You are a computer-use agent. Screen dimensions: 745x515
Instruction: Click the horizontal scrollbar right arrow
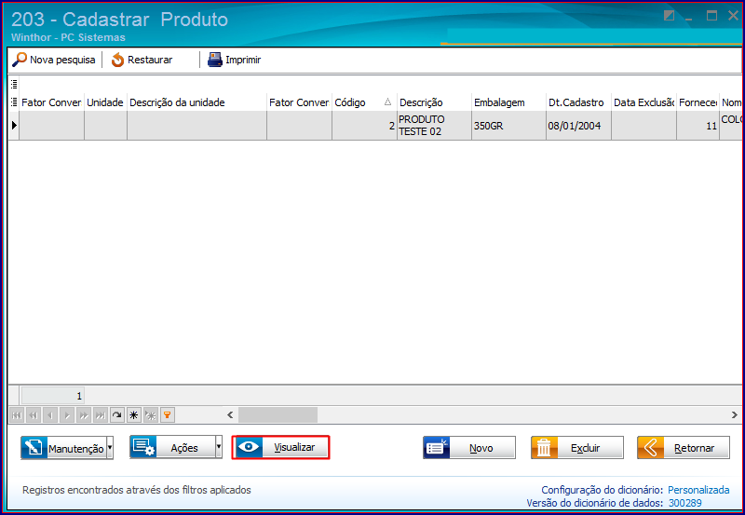point(735,414)
